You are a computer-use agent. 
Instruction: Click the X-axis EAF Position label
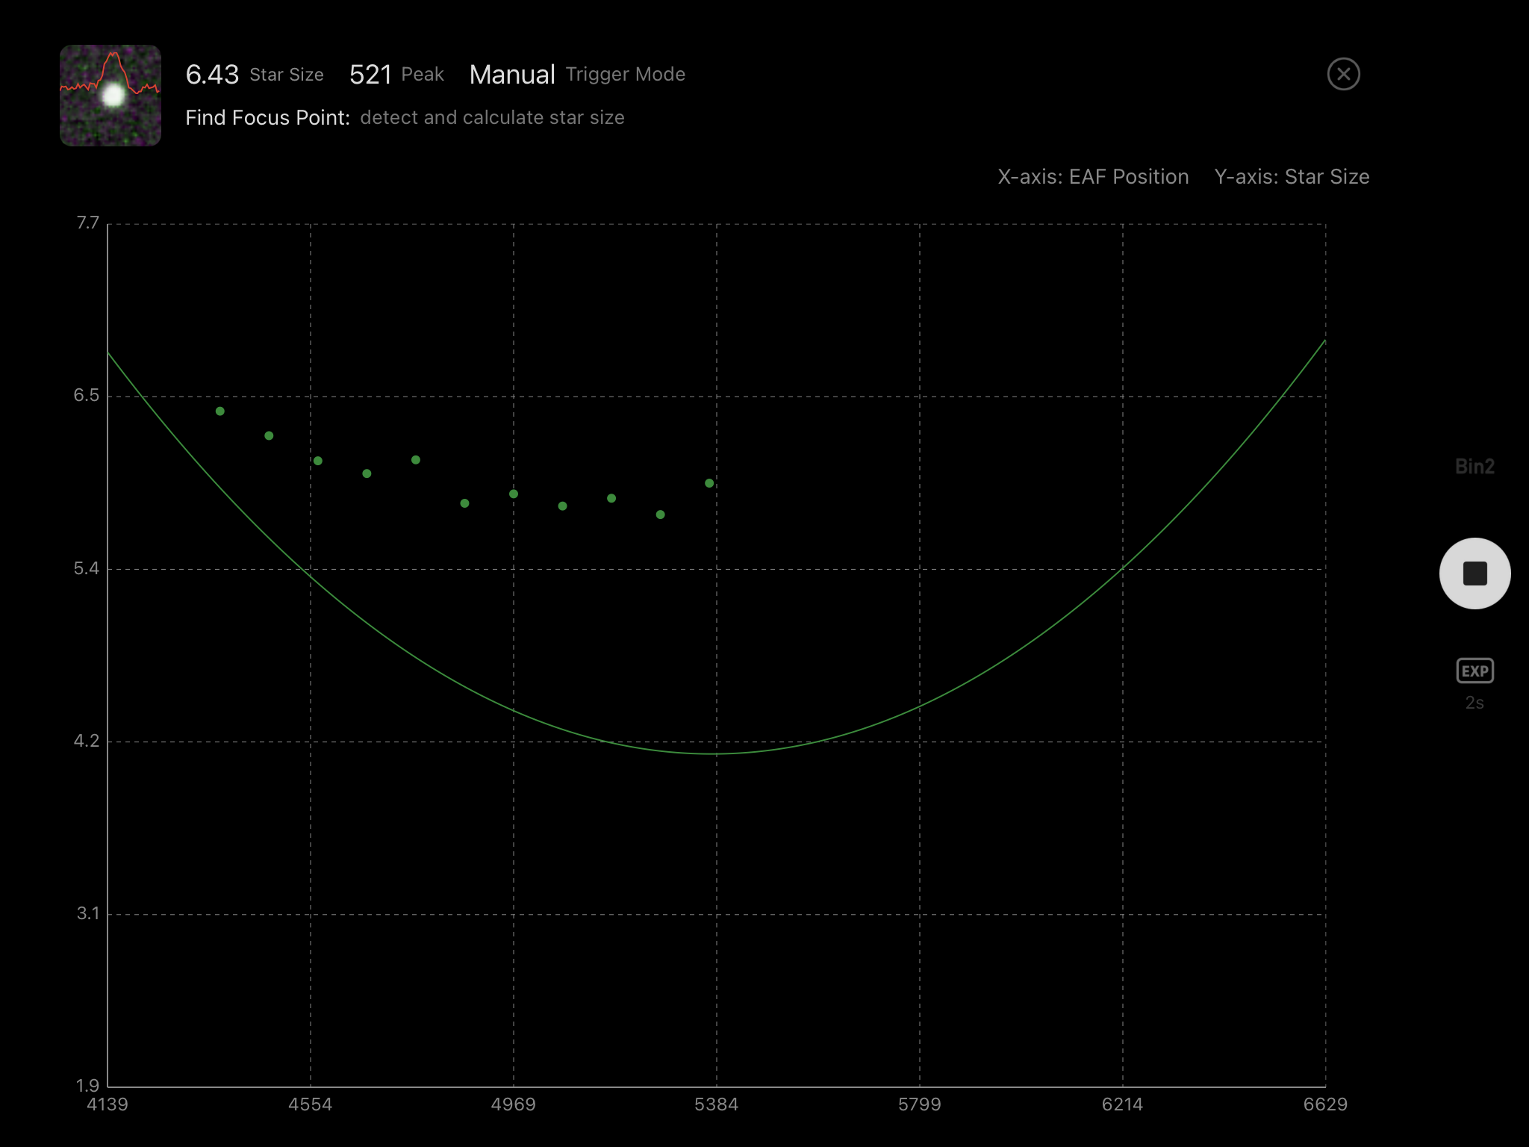pyautogui.click(x=1093, y=177)
